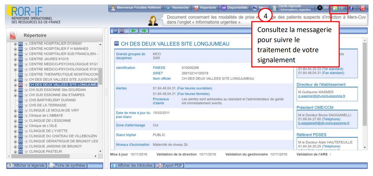Expand the CHI SUD ESSONNE Site DOURDAN node
The image size is (373, 176).
tap(16, 89)
